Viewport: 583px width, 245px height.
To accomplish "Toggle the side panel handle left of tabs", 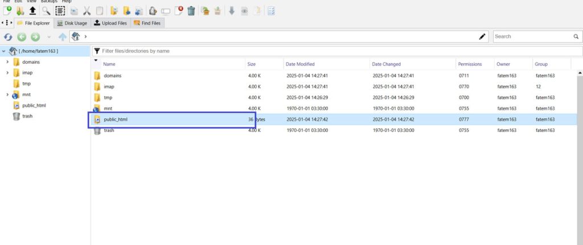I will (x=7, y=23).
